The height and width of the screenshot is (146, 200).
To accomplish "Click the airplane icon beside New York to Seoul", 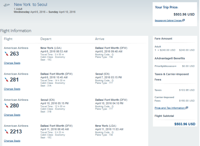I will point(7,5).
